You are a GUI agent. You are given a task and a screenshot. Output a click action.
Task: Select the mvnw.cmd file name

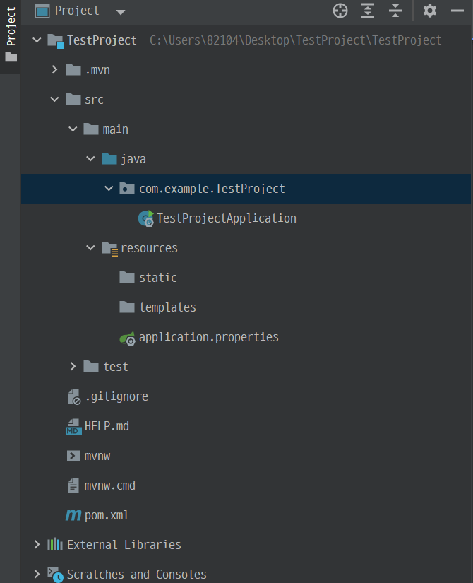(x=109, y=485)
